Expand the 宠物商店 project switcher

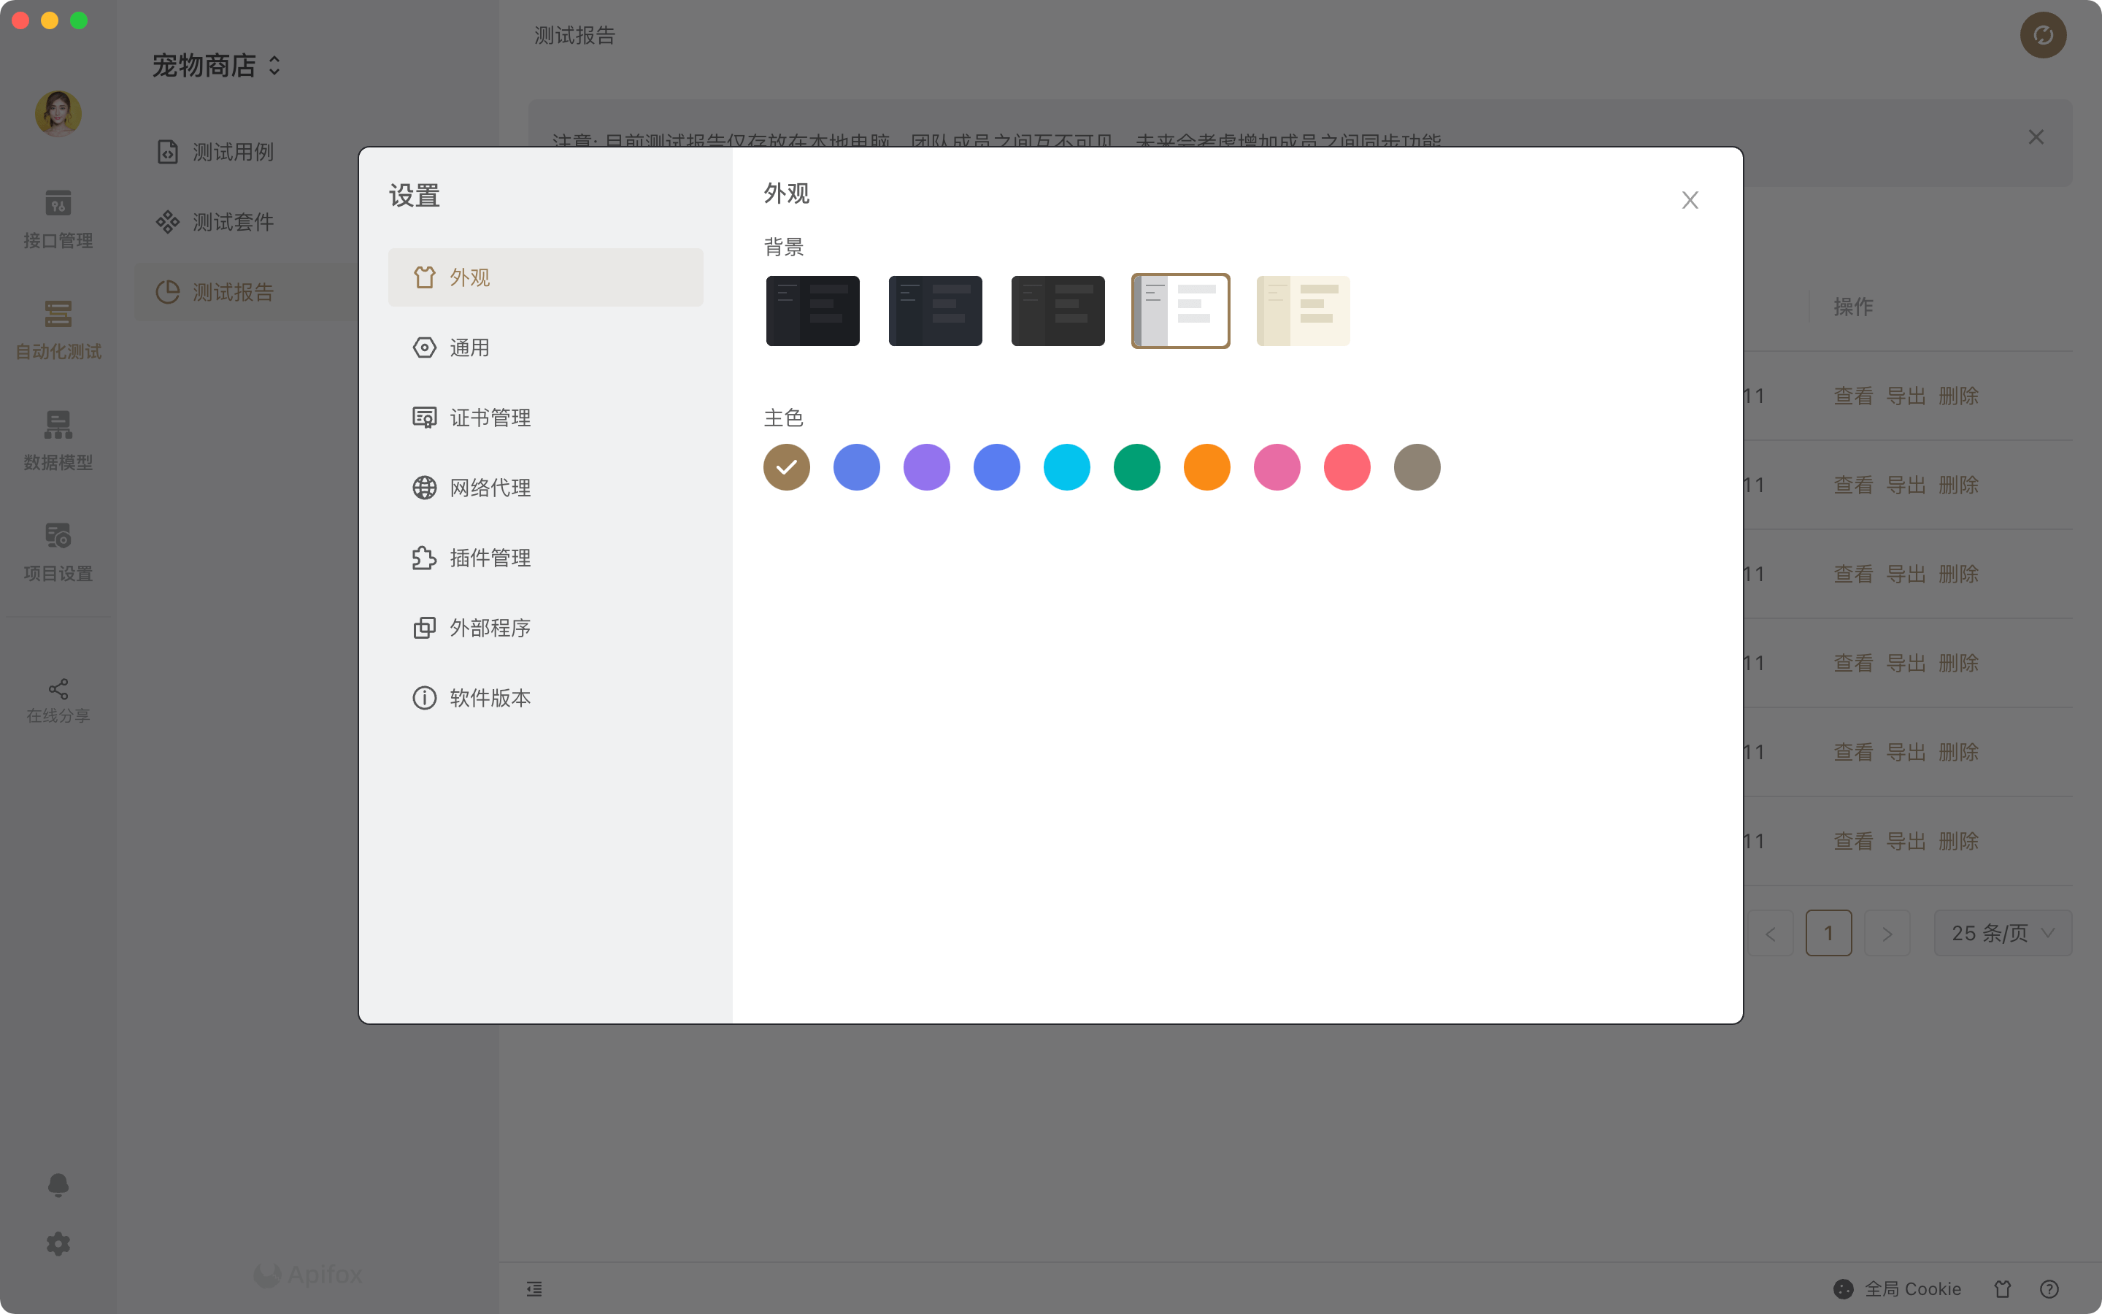pos(216,66)
